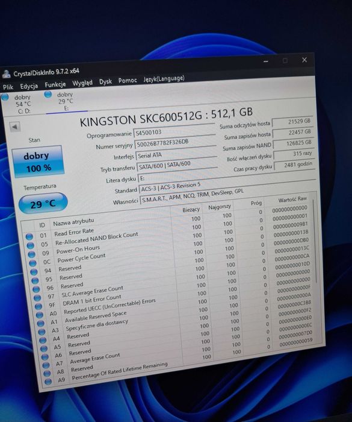Click the attribute list vertical scrollbar
Image resolution: width=352 pixels, height=422 pixels.
[x=314, y=241]
